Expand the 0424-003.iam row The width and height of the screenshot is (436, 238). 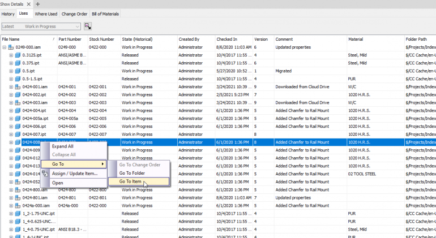[11, 102]
